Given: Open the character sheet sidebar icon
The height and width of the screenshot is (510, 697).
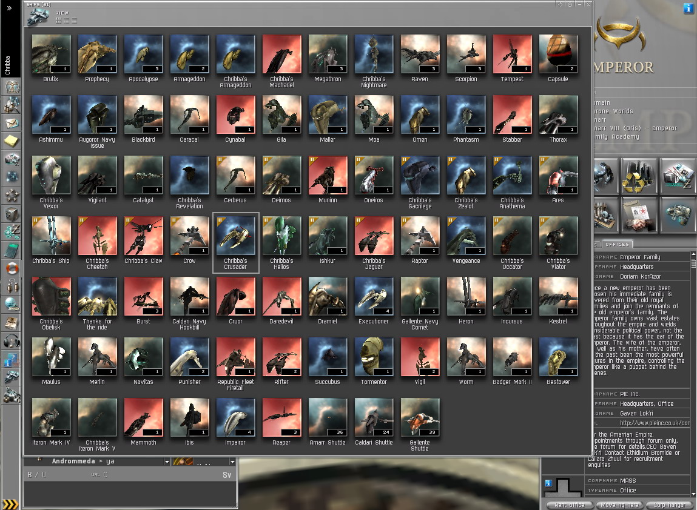Looking at the screenshot, I should 12,86.
